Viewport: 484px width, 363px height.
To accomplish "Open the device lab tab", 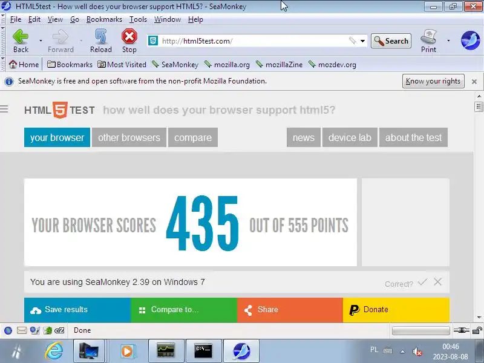I will 350,137.
